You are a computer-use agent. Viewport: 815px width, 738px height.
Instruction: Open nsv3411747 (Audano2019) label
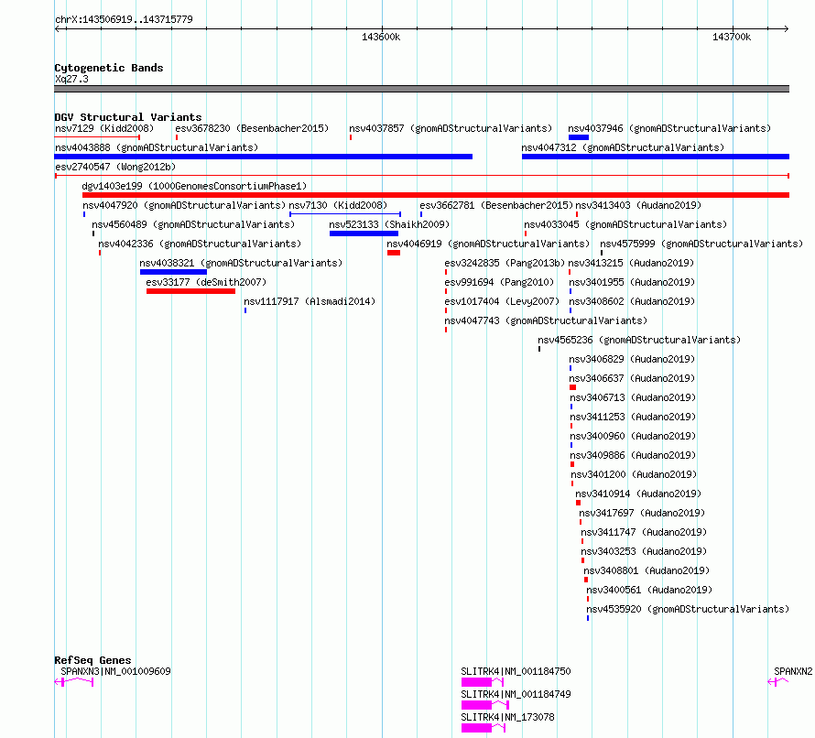pyautogui.click(x=644, y=532)
